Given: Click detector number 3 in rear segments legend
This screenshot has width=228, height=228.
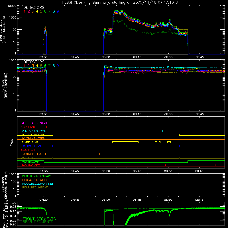Looking at the screenshot, I should tap(33, 66).
